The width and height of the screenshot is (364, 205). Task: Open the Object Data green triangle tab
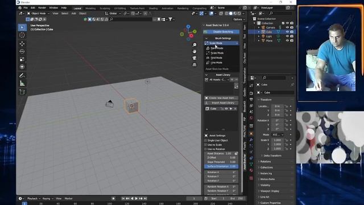(251, 164)
